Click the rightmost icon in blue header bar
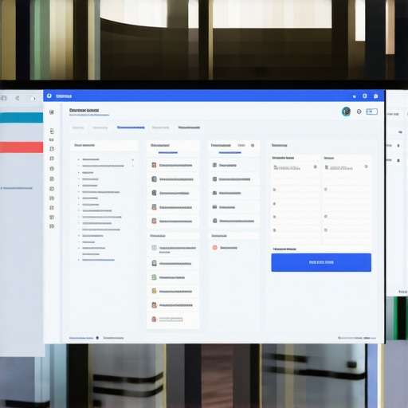This screenshot has width=408, height=408. (376, 96)
